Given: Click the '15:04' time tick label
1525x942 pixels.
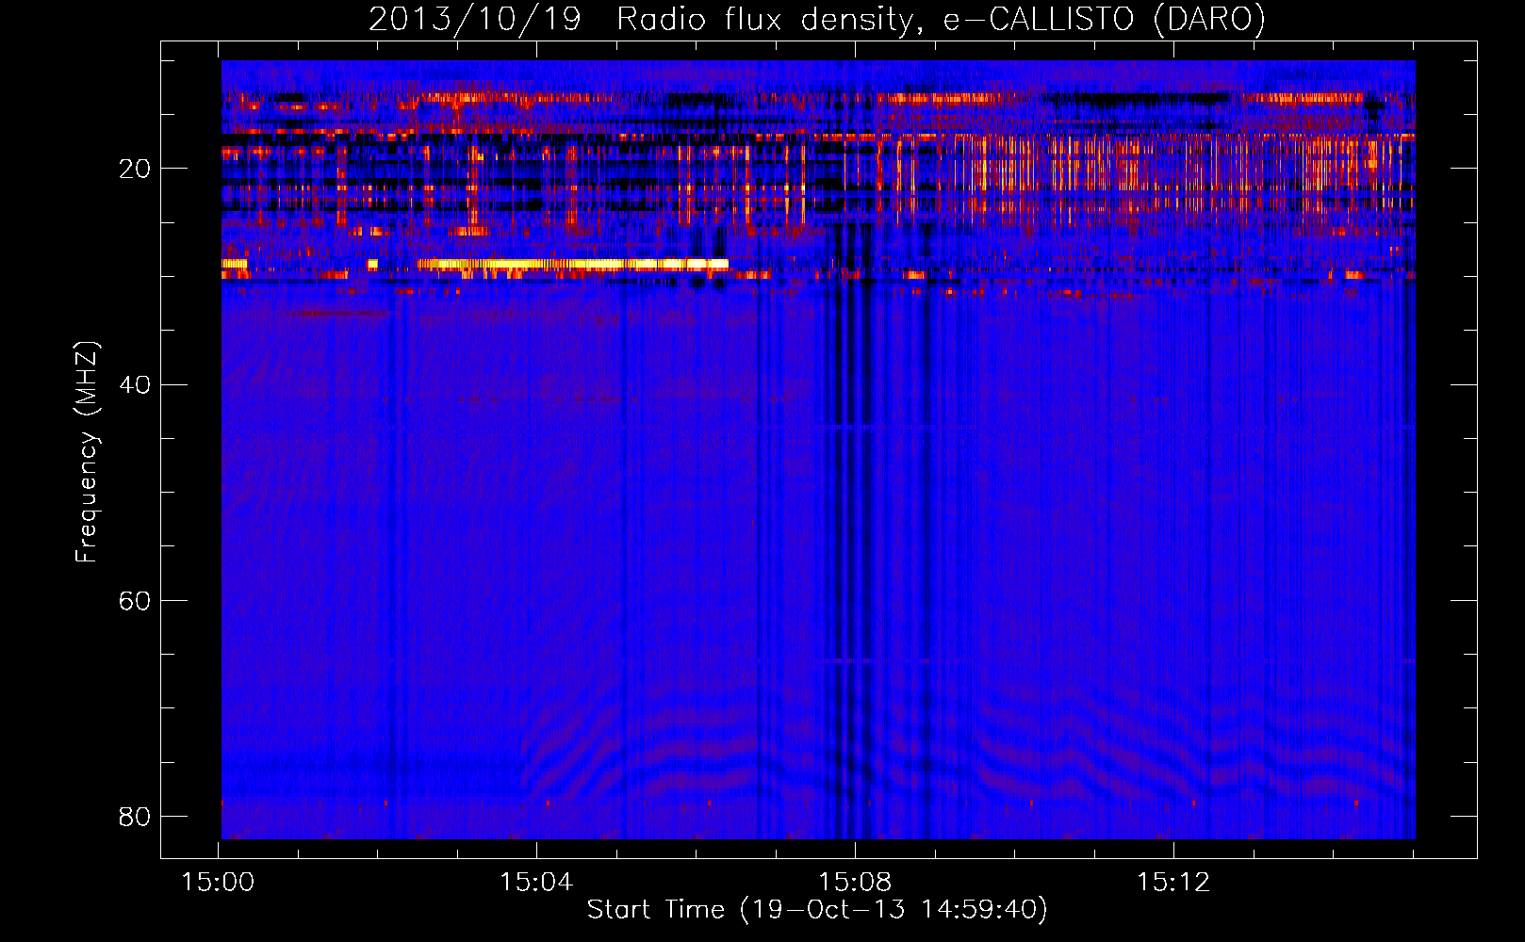Looking at the screenshot, I should point(536,882).
